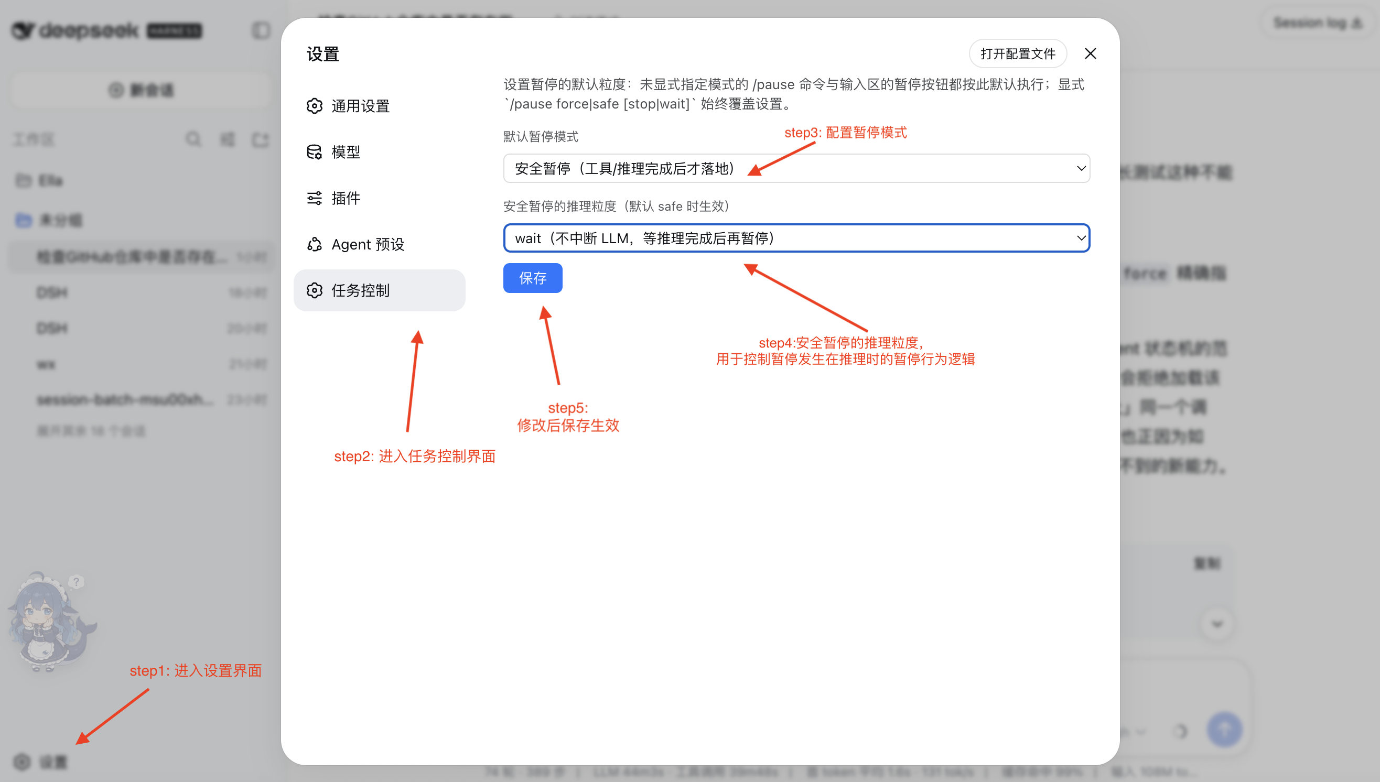Click the deepseek logo in the sidebar
Viewport: 1380px width, 782px height.
click(107, 30)
